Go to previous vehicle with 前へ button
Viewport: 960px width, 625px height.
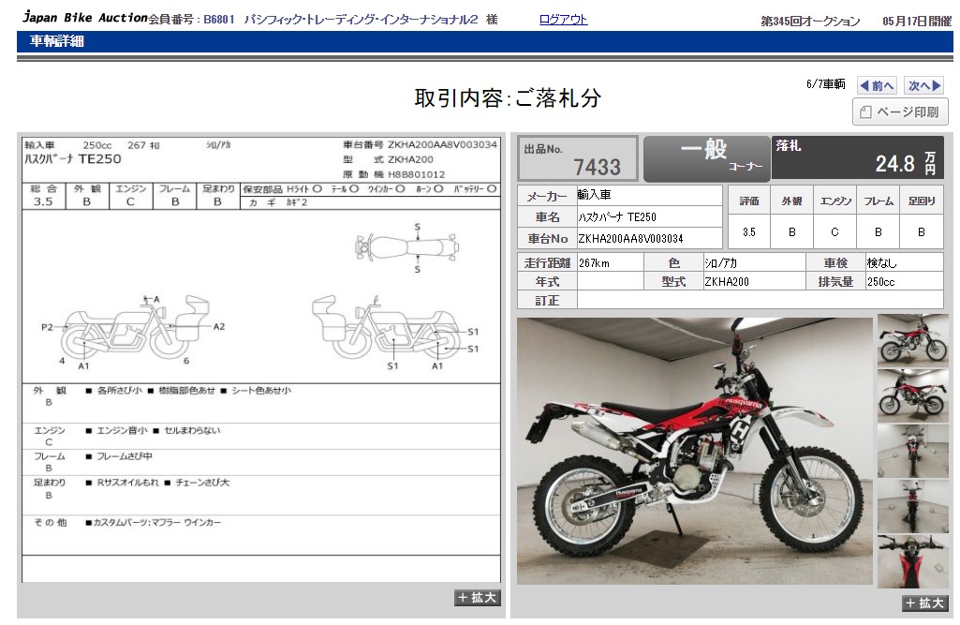[877, 85]
